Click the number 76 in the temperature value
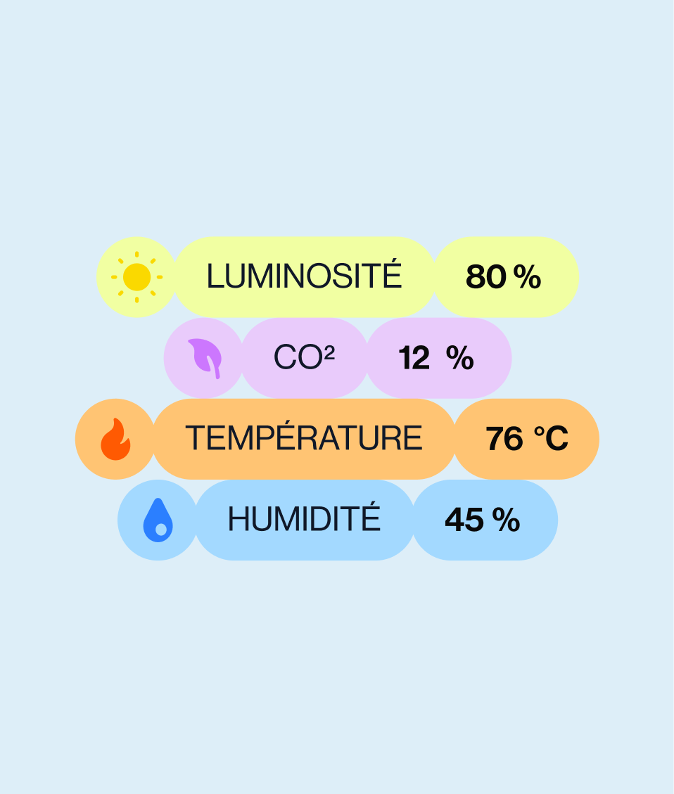This screenshot has width=674, height=794. [504, 440]
